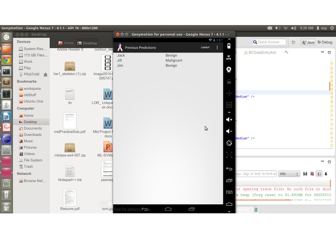Image resolution: width=336 pixels, height=238 pixels.
Task: Toggle LogCat scroll lock down-arrow icon
Action: [x=326, y=174]
